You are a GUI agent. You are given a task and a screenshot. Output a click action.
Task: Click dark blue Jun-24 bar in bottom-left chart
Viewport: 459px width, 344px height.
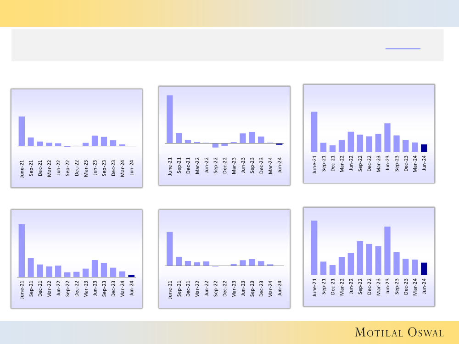click(131, 276)
